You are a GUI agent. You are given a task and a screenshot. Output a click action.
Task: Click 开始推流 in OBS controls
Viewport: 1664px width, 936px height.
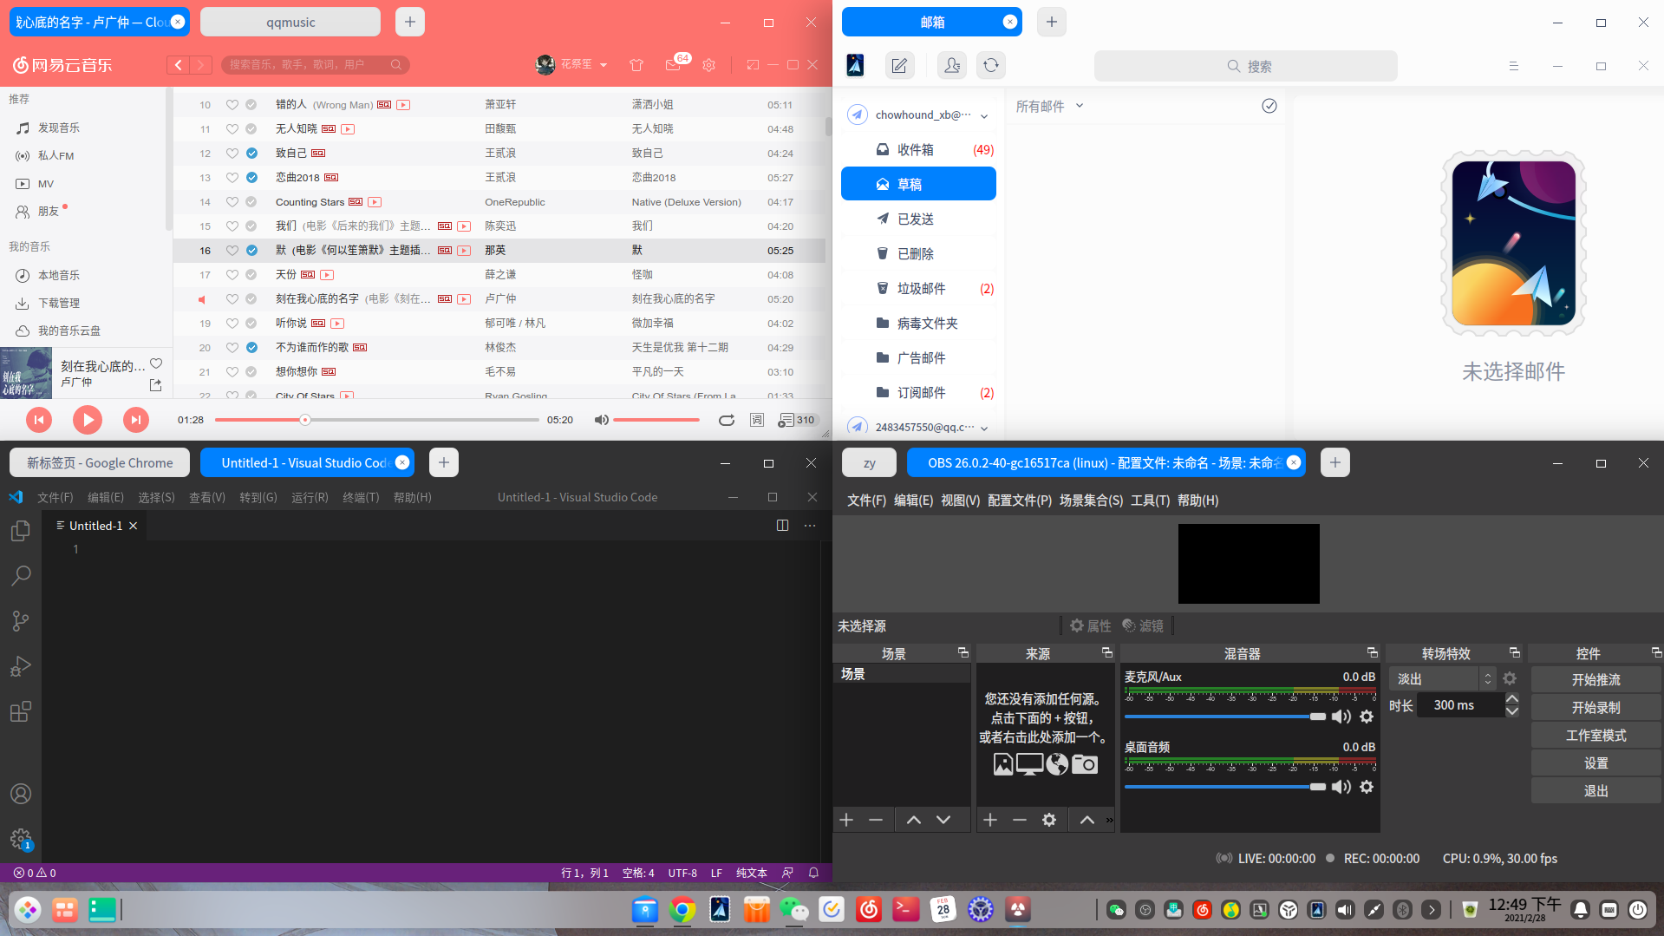(x=1595, y=680)
